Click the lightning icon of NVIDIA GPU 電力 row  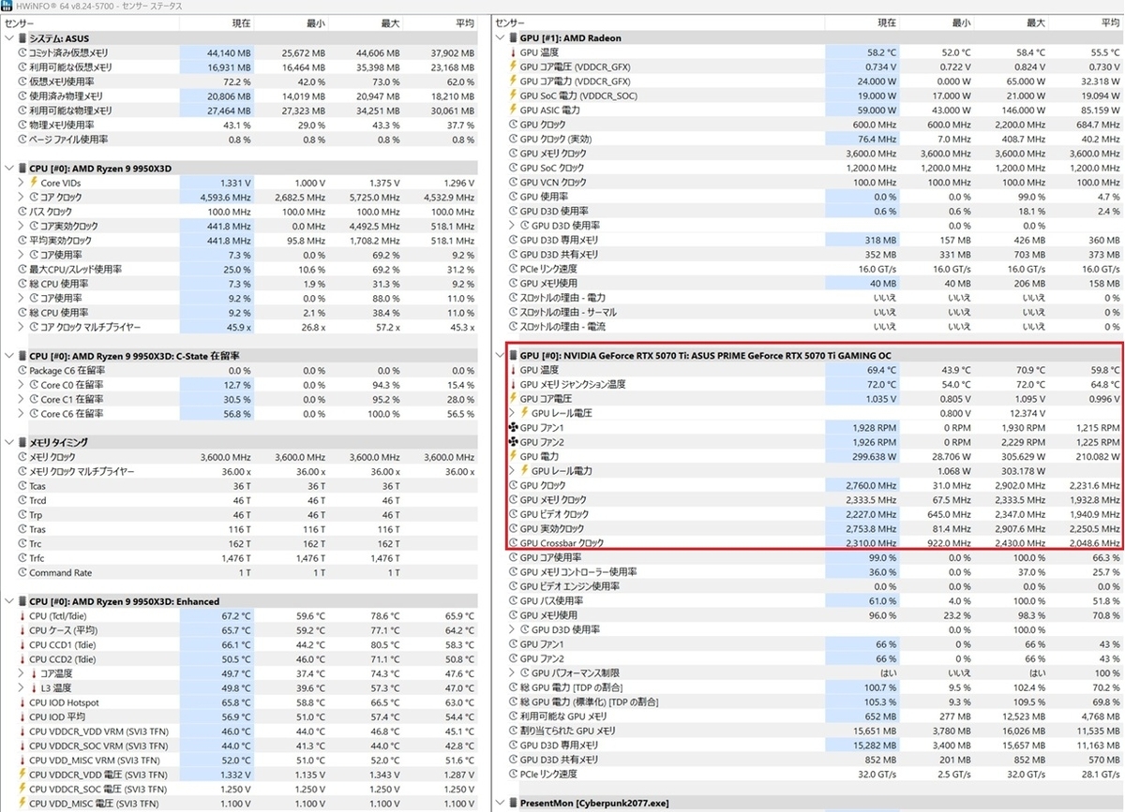pyautogui.click(x=512, y=456)
